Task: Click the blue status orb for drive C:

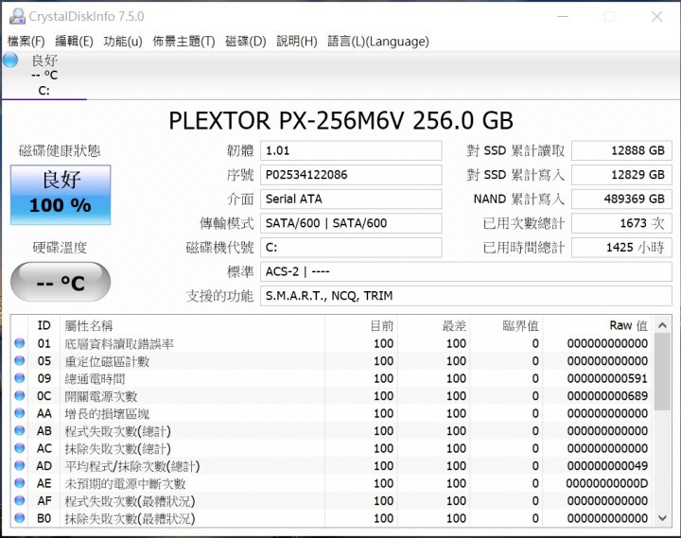Action: [x=10, y=60]
